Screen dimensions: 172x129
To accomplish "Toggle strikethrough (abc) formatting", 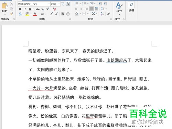I will coord(38,9).
